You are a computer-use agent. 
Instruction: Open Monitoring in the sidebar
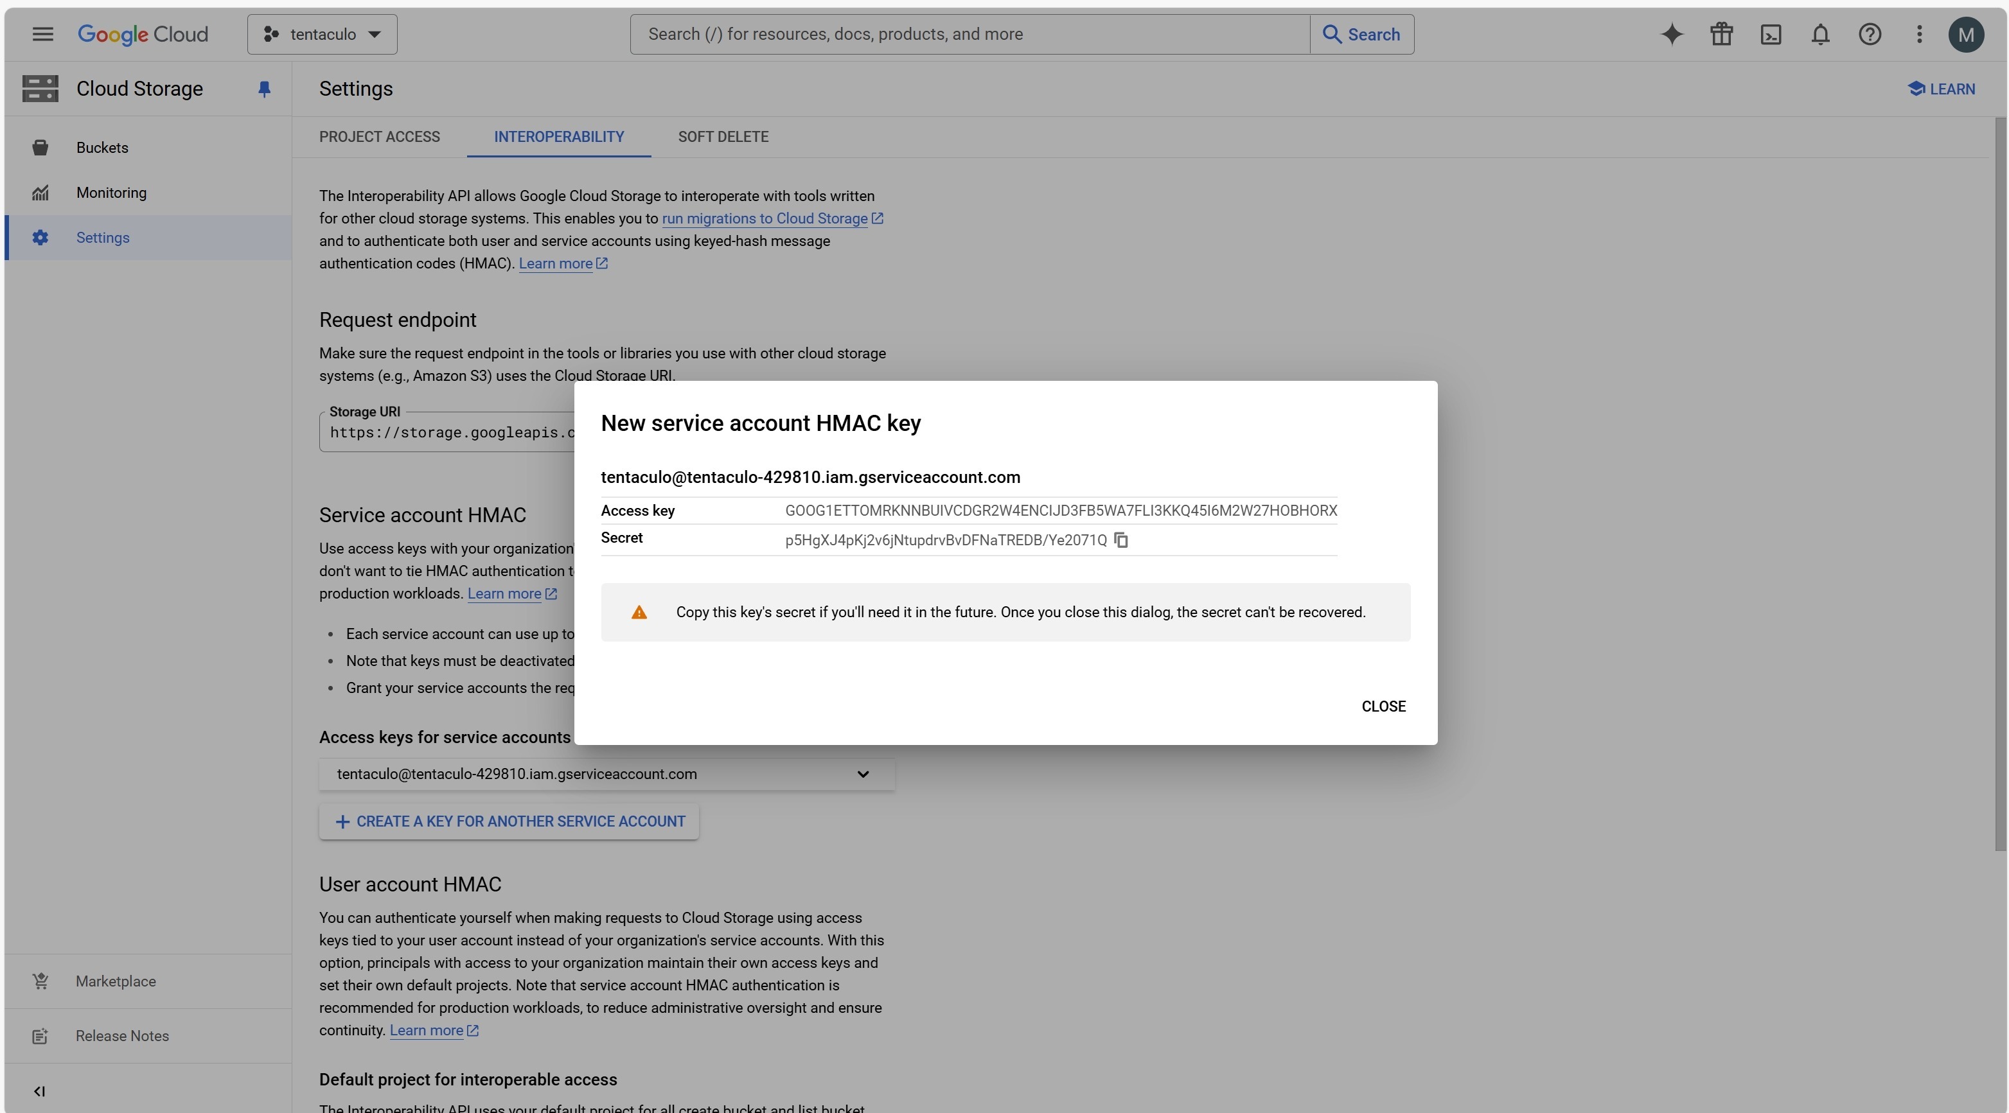coord(148,193)
